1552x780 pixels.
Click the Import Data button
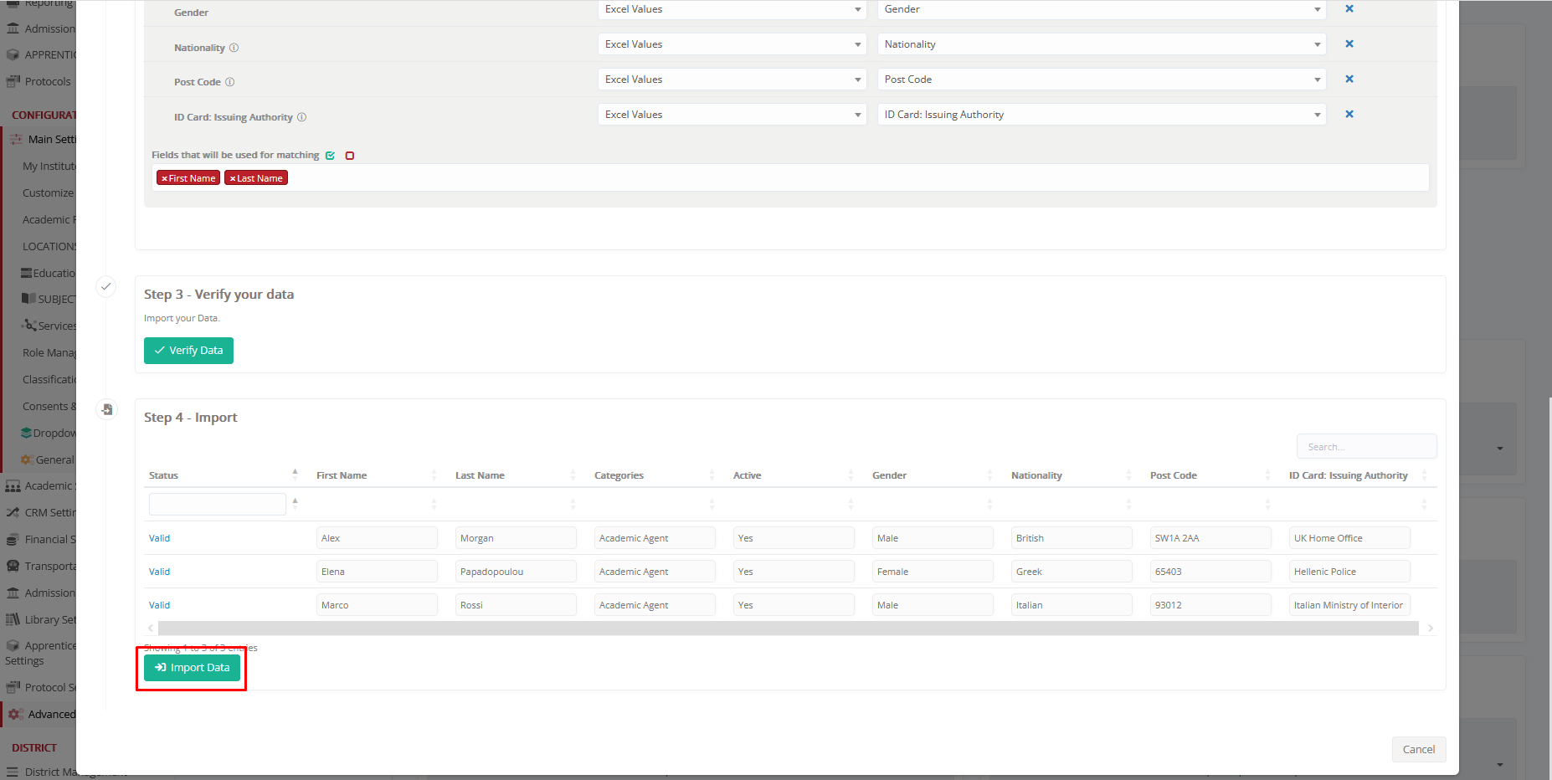192,668
